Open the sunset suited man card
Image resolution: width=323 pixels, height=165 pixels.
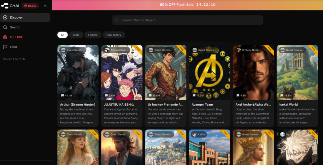(x=122, y=147)
